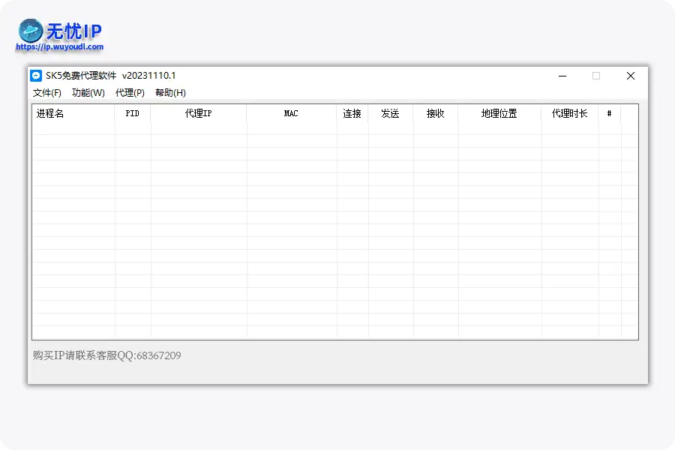Visit the https://ip.wuyoudl.com link
Image resolution: width=675 pixels, height=450 pixels.
coord(58,46)
